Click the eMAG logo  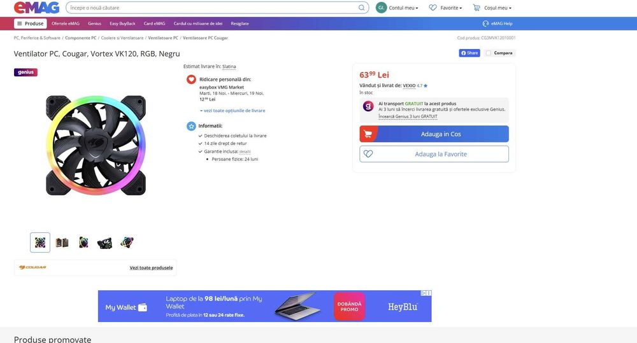[x=36, y=7]
